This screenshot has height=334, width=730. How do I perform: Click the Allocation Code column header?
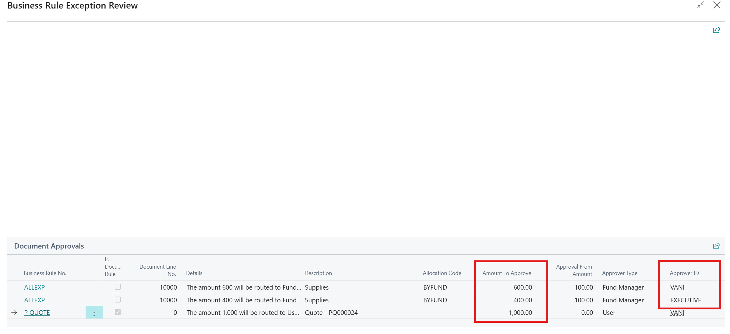(x=442, y=273)
